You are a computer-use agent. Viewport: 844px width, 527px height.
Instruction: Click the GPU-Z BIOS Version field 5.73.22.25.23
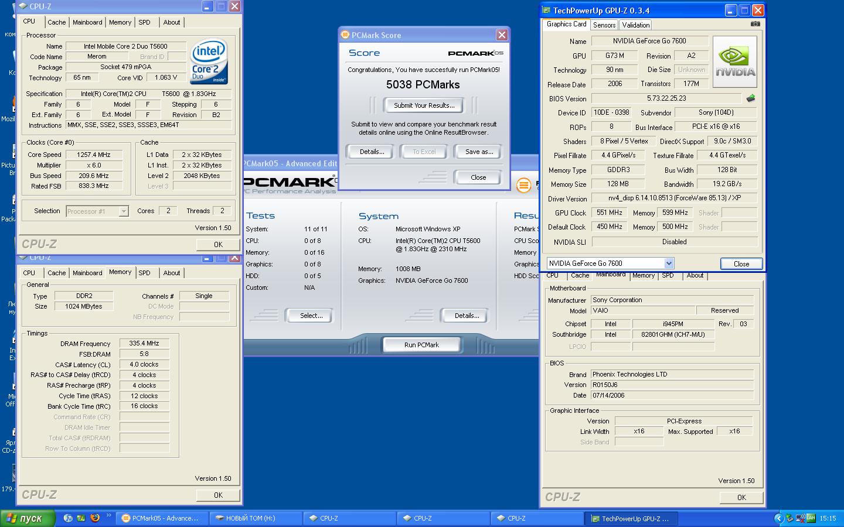coord(666,98)
